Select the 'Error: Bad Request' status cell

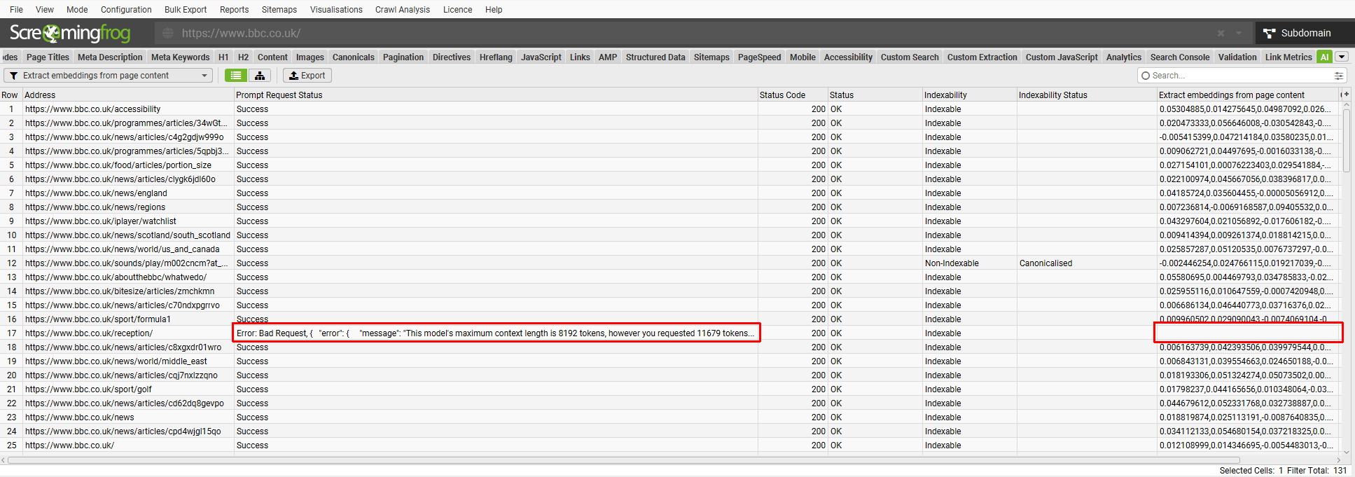tap(496, 333)
